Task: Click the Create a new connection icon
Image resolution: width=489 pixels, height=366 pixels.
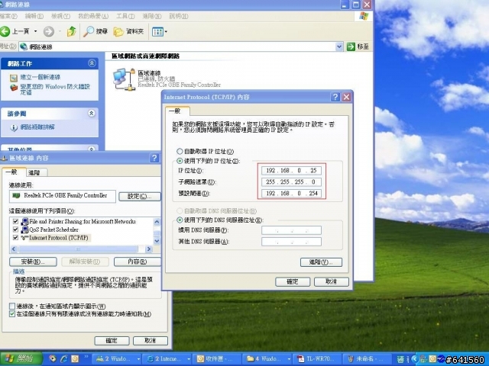Action: (x=14, y=78)
